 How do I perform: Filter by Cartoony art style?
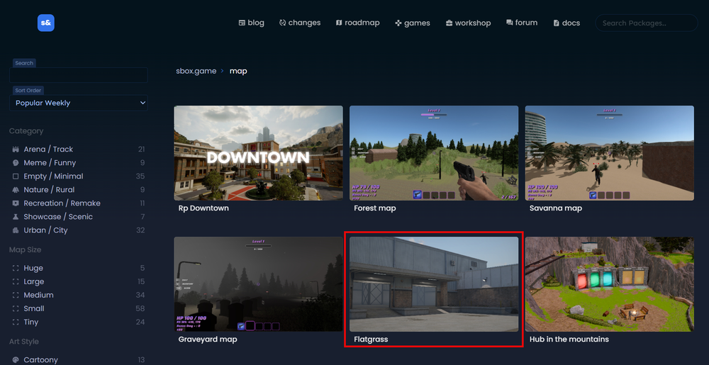pos(78,360)
